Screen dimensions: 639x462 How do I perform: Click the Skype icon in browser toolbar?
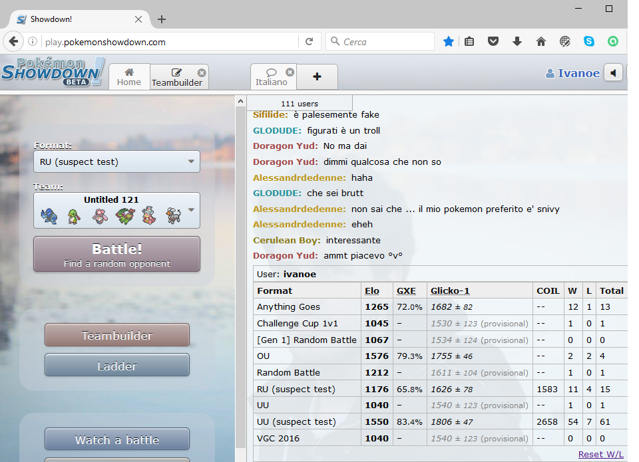point(589,41)
